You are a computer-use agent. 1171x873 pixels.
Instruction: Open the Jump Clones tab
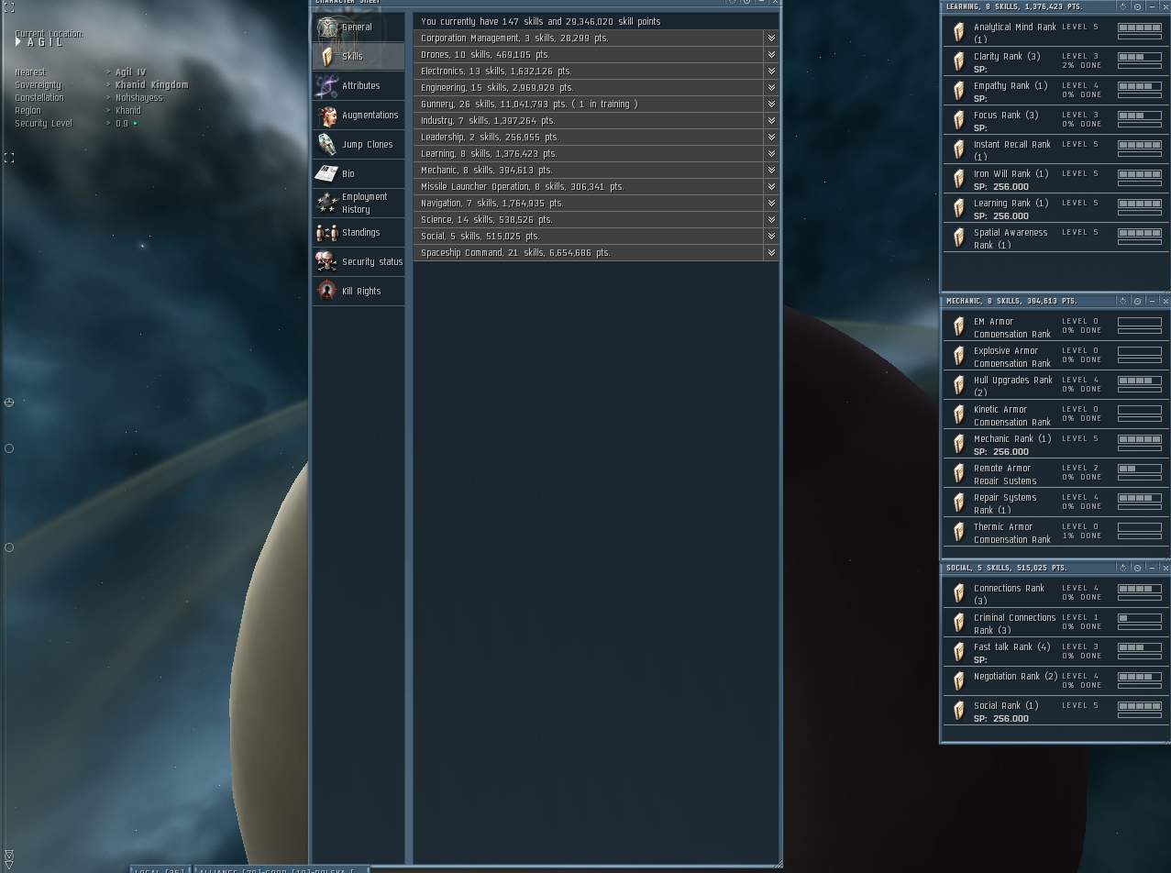pyautogui.click(x=358, y=144)
